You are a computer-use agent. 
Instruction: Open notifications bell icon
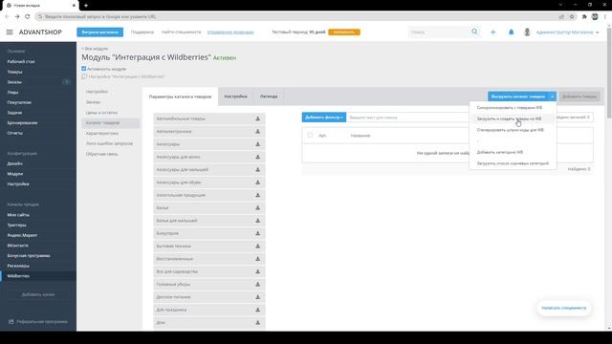click(x=511, y=32)
